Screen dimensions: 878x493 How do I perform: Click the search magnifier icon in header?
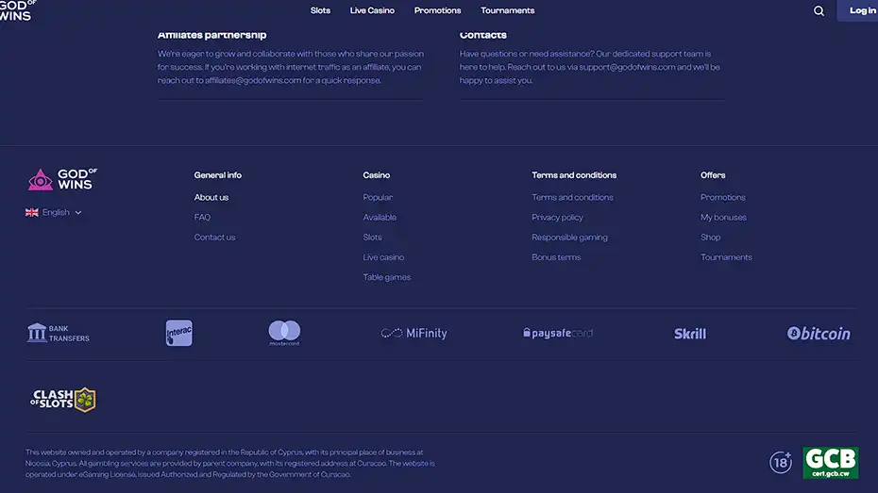tap(819, 11)
